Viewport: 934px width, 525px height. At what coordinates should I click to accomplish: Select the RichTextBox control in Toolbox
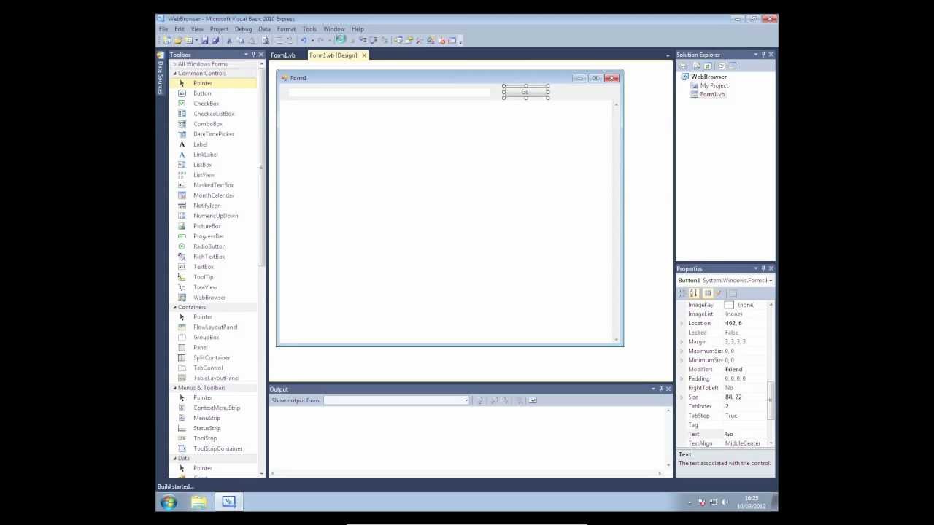[209, 257]
